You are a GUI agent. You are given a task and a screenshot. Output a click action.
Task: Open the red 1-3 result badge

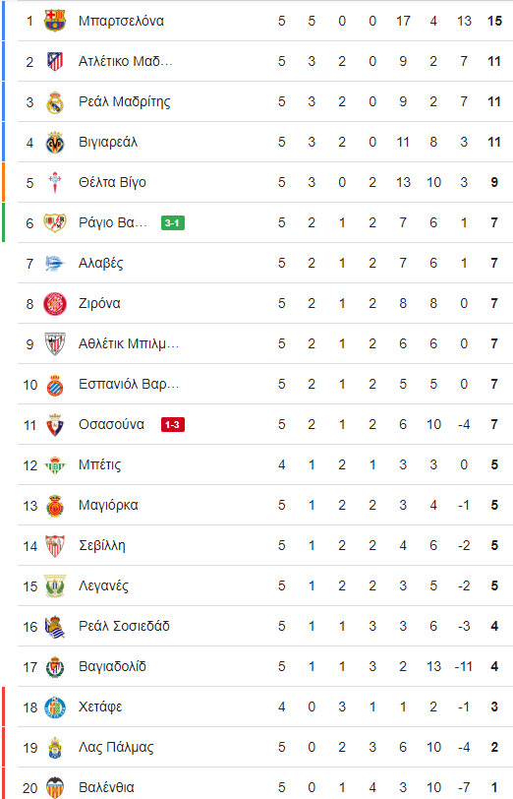(173, 424)
